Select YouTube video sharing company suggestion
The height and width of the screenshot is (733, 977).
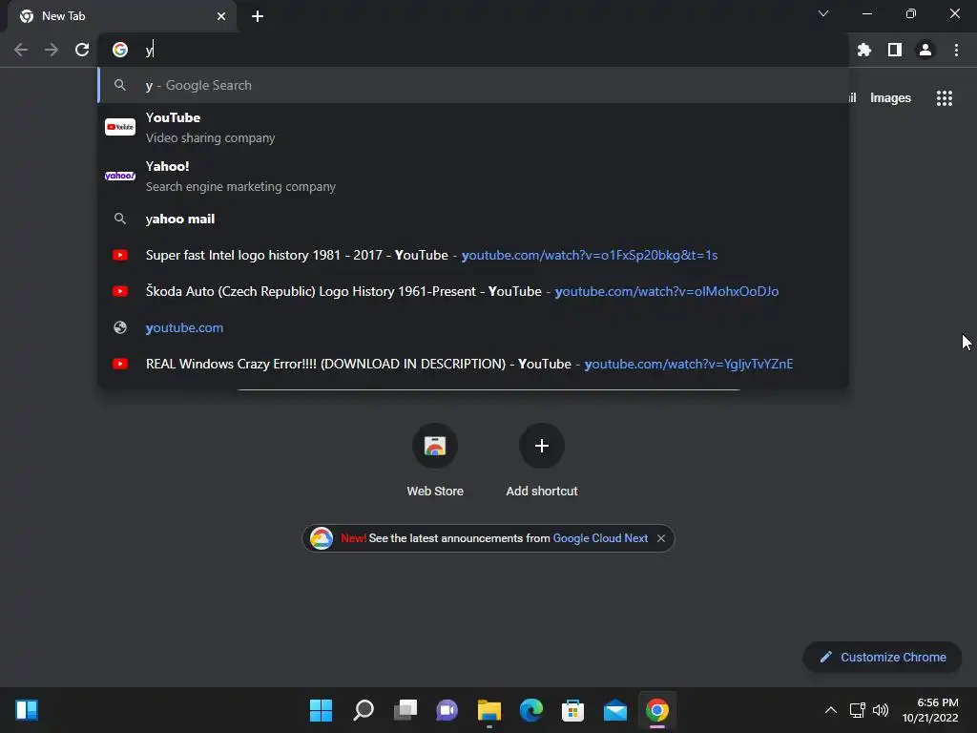473,128
